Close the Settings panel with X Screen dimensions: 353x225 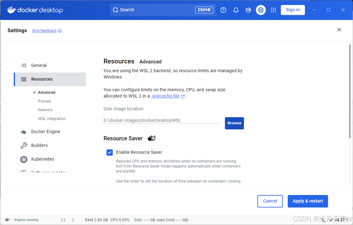coord(339,30)
